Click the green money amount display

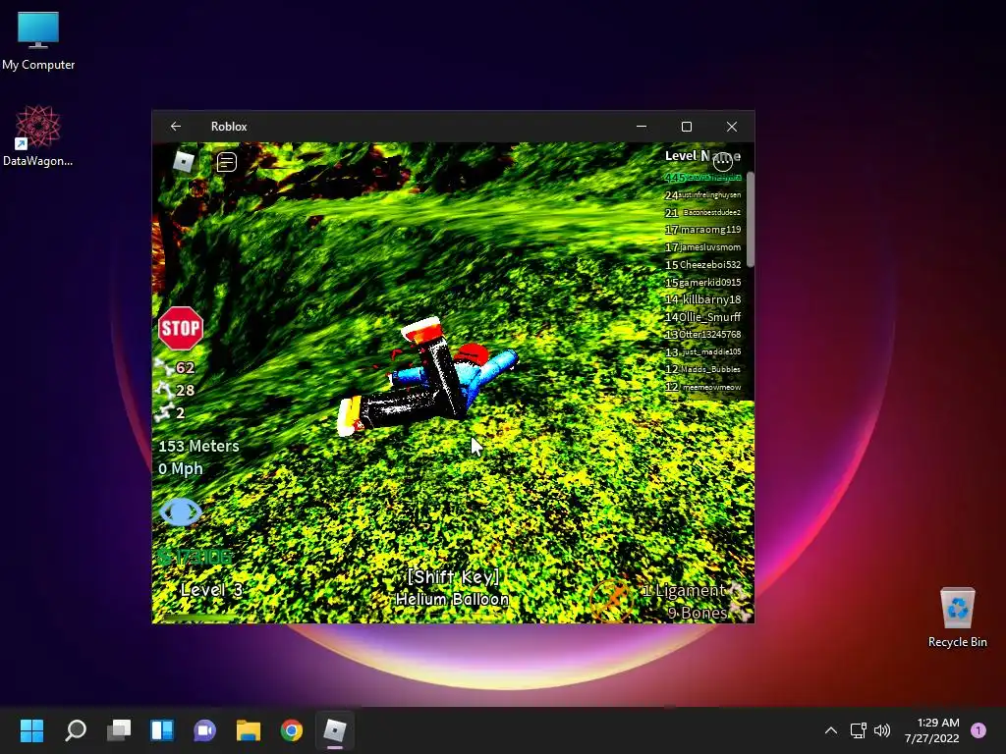[x=196, y=557]
